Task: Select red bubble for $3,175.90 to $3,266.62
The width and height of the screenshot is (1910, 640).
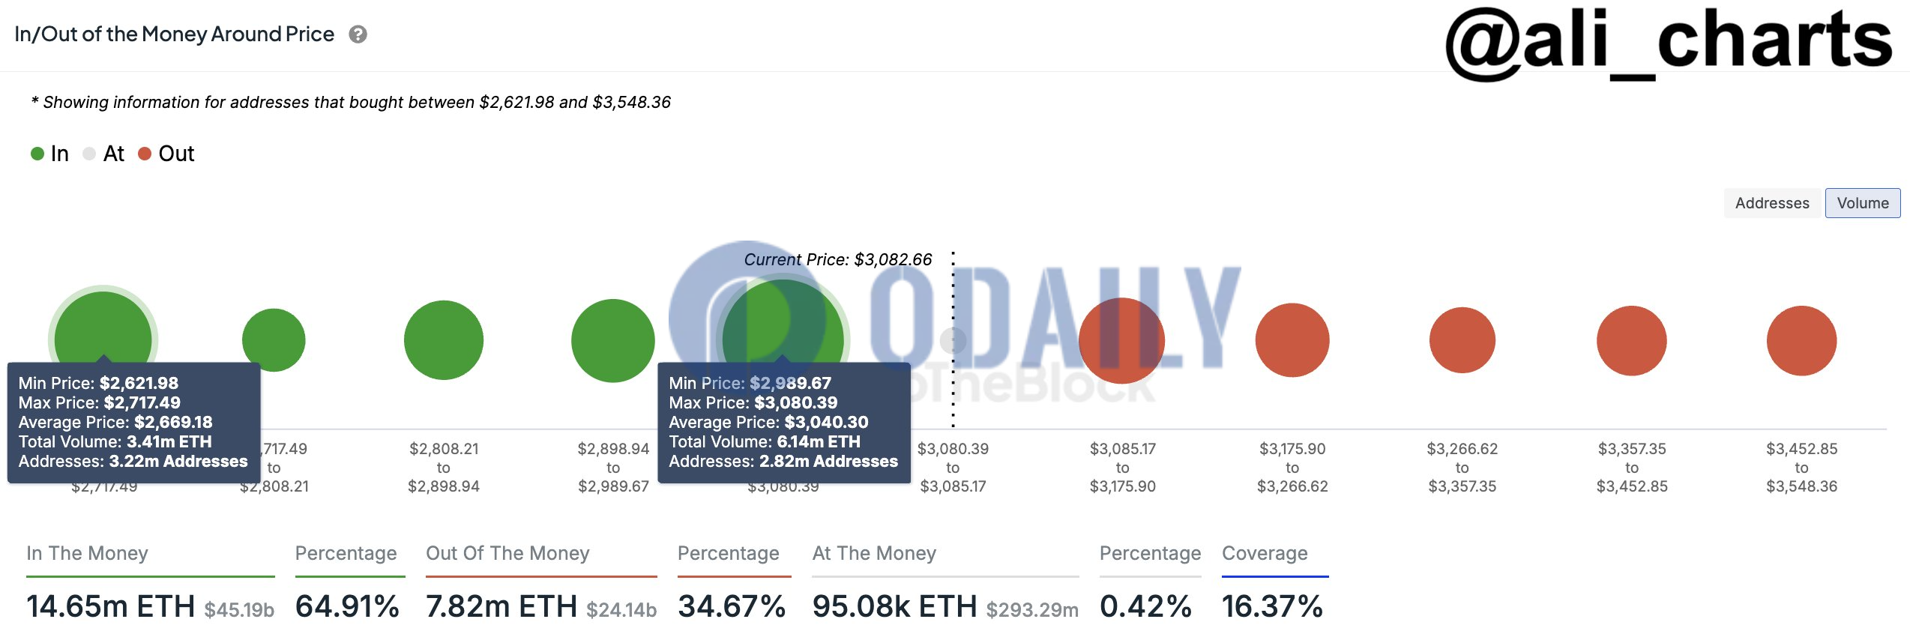Action: pyautogui.click(x=1292, y=340)
